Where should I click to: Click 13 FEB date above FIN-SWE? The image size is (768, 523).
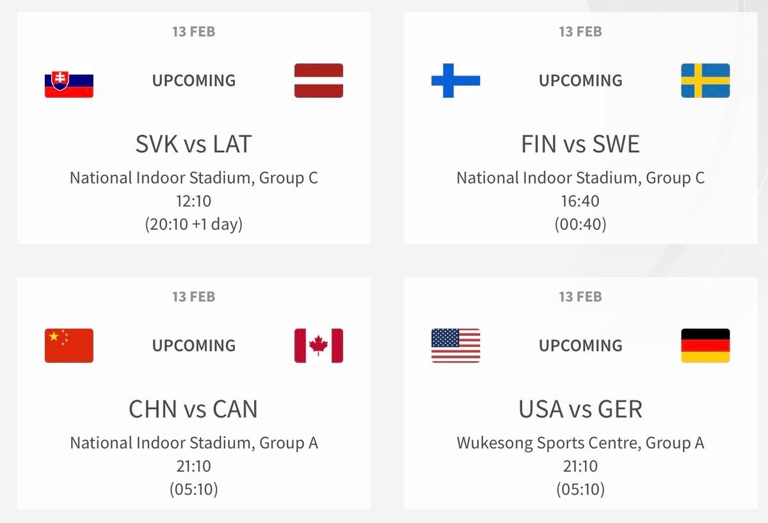pos(580,31)
